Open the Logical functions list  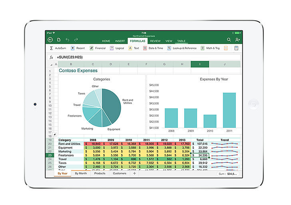click(117, 48)
